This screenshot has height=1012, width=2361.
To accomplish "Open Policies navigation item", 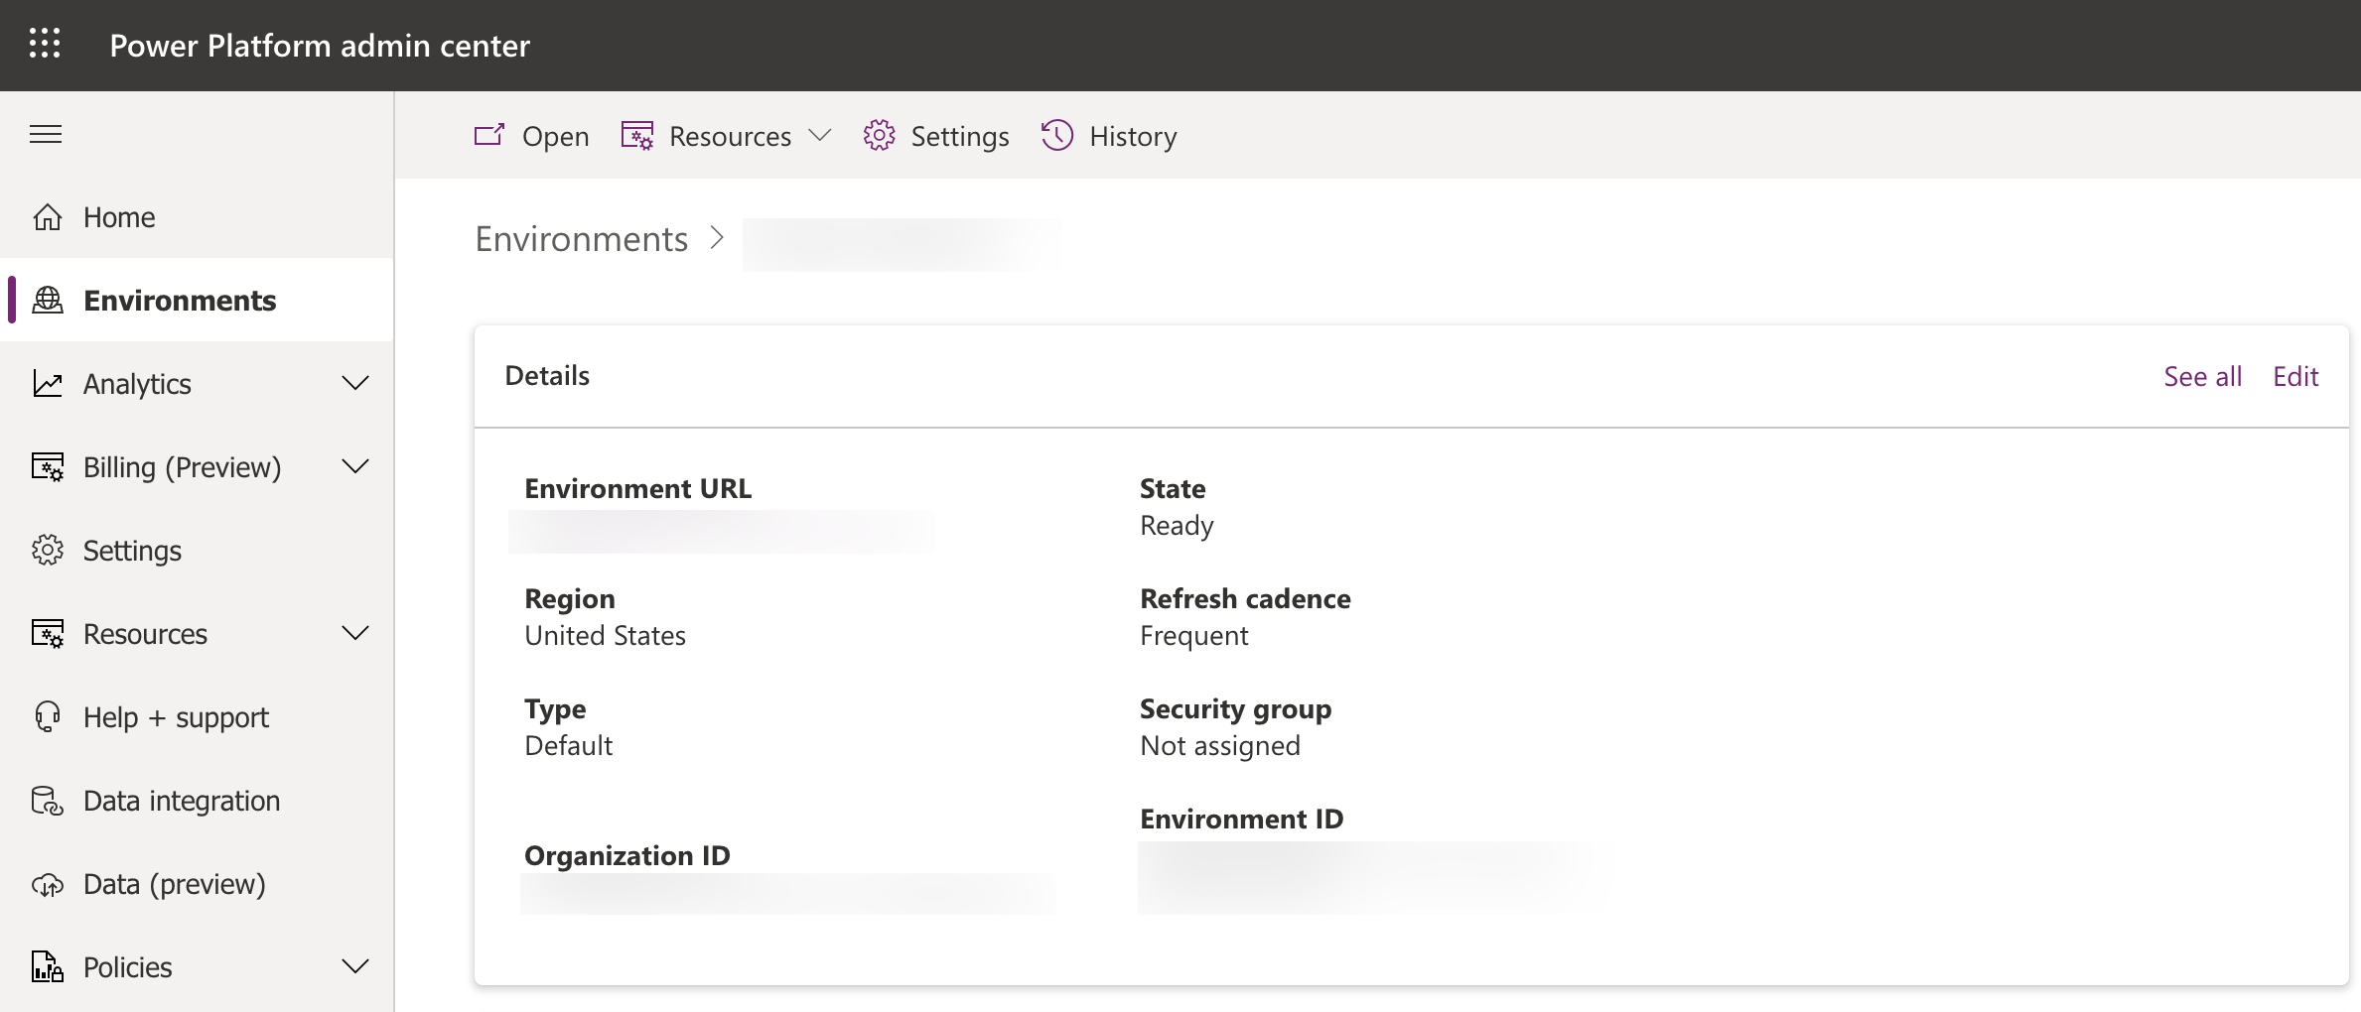I will 197,967.
